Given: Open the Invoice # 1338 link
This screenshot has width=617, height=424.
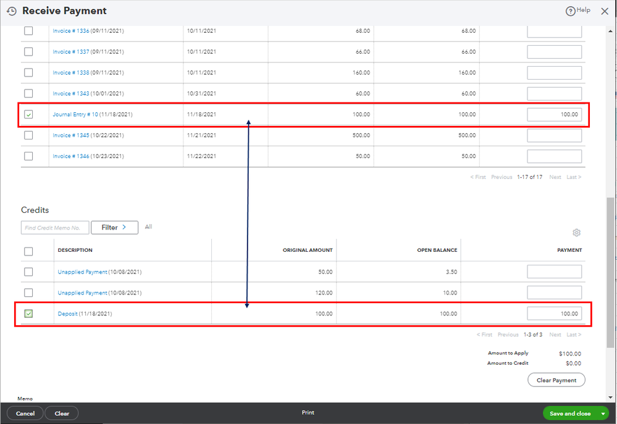Looking at the screenshot, I should click(71, 72).
